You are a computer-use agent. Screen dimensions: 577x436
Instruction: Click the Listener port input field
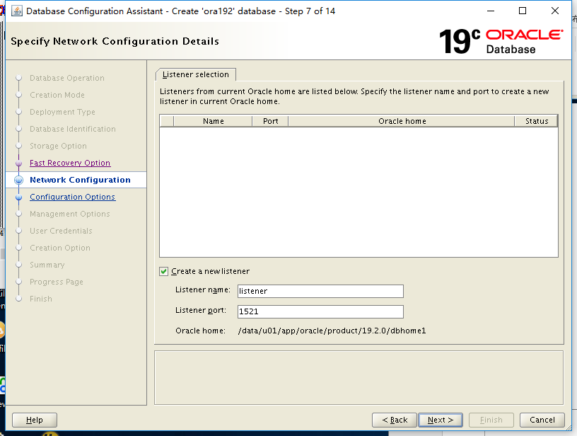coord(320,311)
